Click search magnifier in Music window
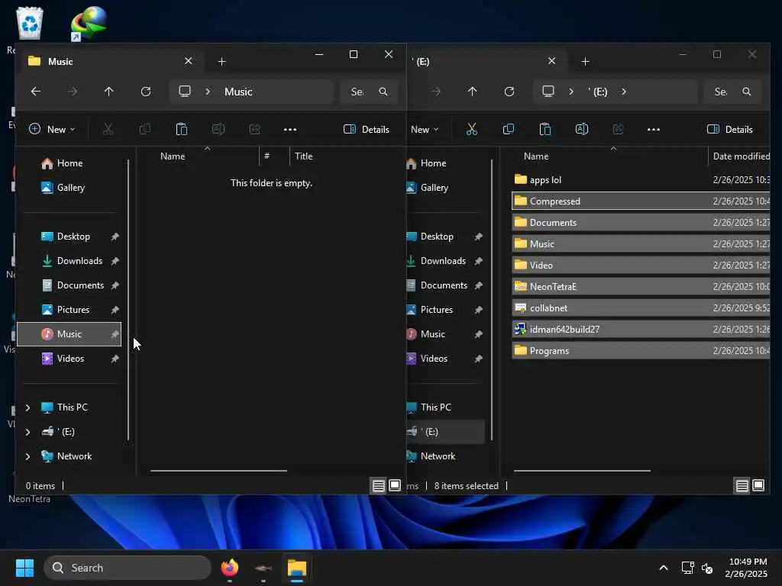The width and height of the screenshot is (782, 586). coord(383,92)
